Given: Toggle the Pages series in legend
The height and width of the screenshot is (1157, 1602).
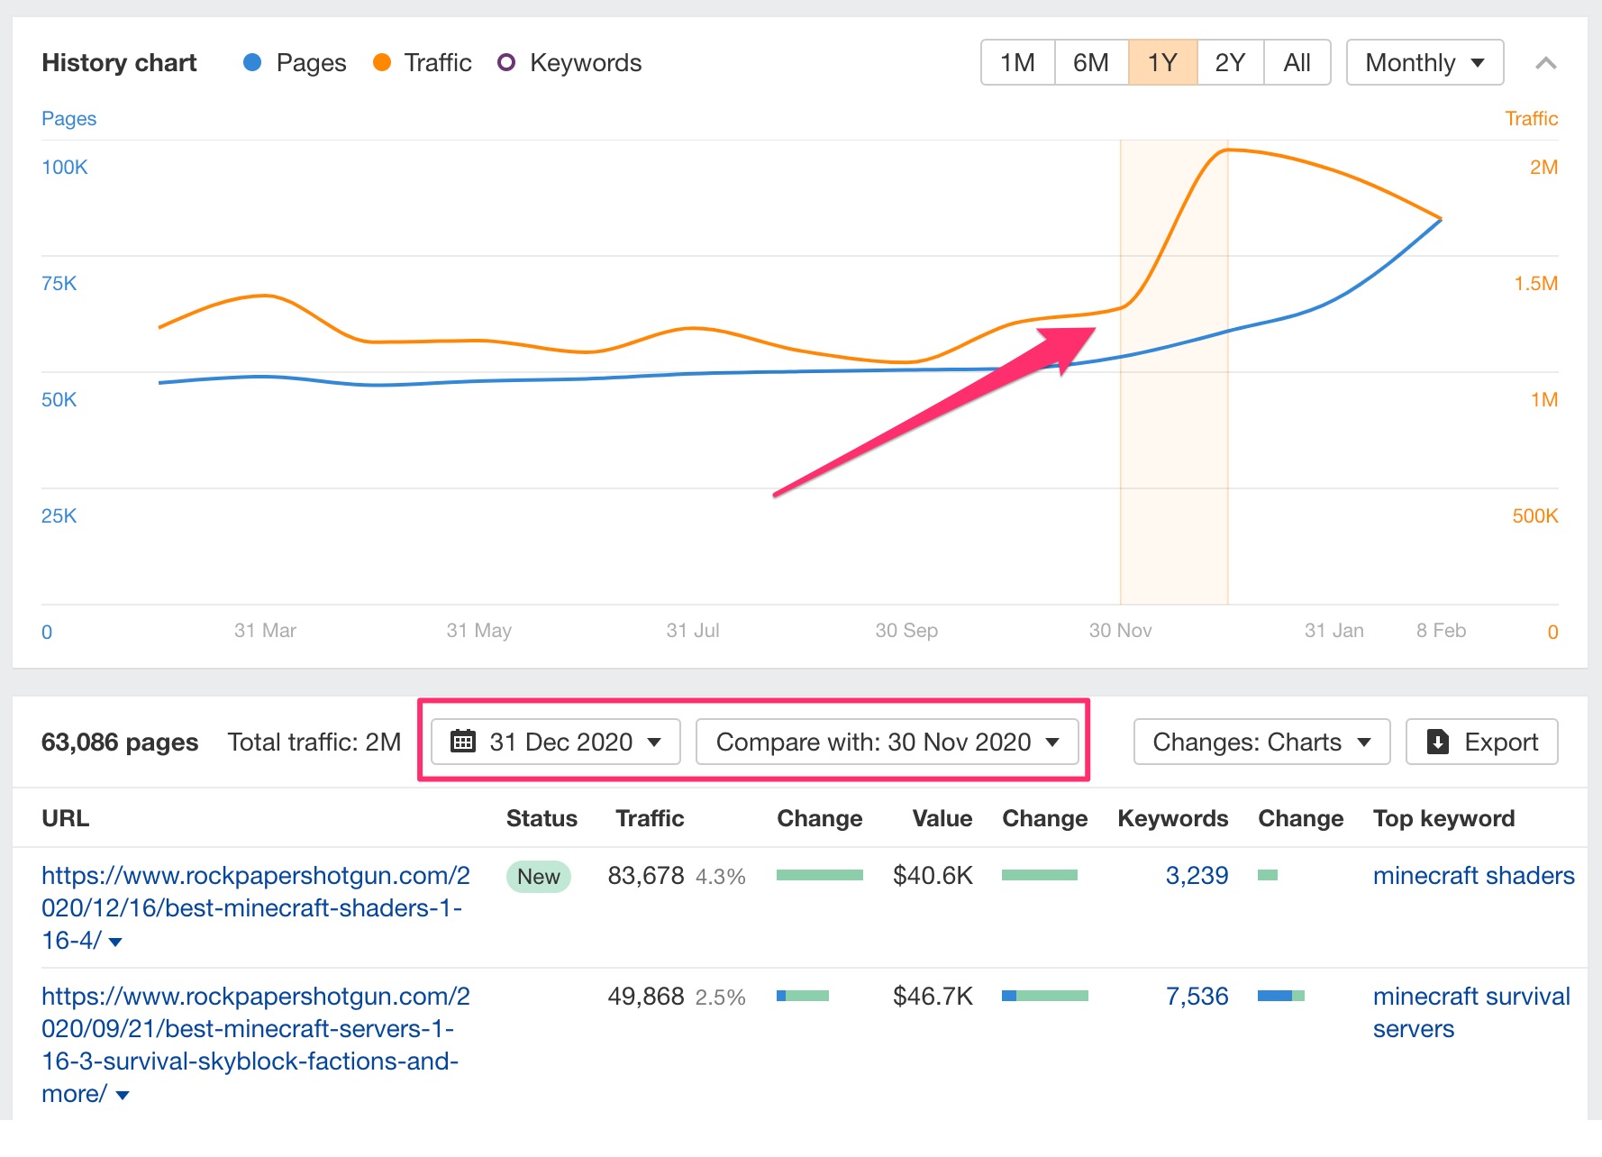Looking at the screenshot, I should pyautogui.click(x=295, y=63).
